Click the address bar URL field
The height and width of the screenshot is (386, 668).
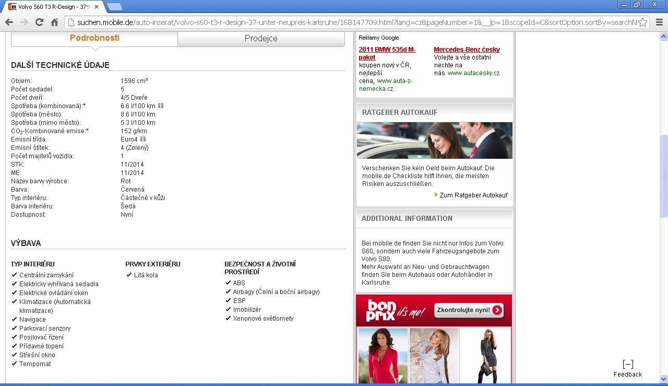(355, 22)
